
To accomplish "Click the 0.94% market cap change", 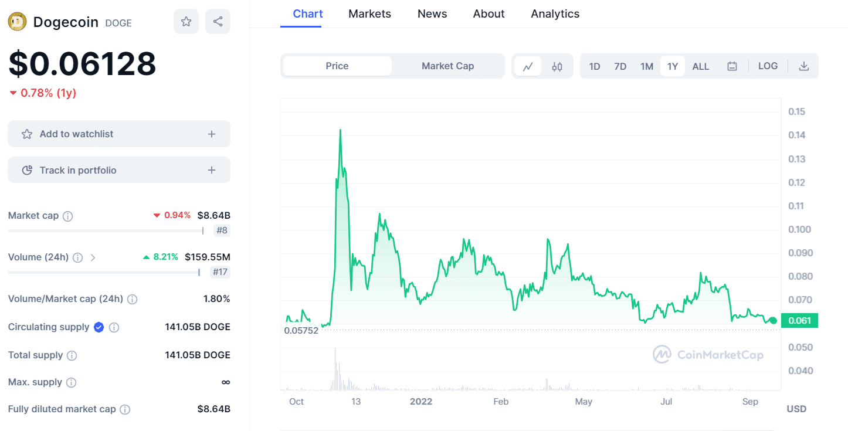I will 172,215.
